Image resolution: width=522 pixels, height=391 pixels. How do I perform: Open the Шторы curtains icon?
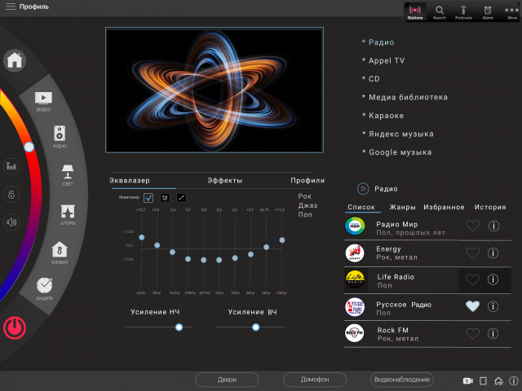click(x=68, y=212)
